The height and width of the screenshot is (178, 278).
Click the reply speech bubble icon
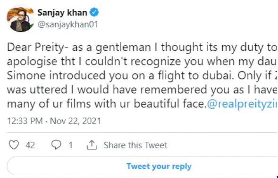(x=56, y=145)
